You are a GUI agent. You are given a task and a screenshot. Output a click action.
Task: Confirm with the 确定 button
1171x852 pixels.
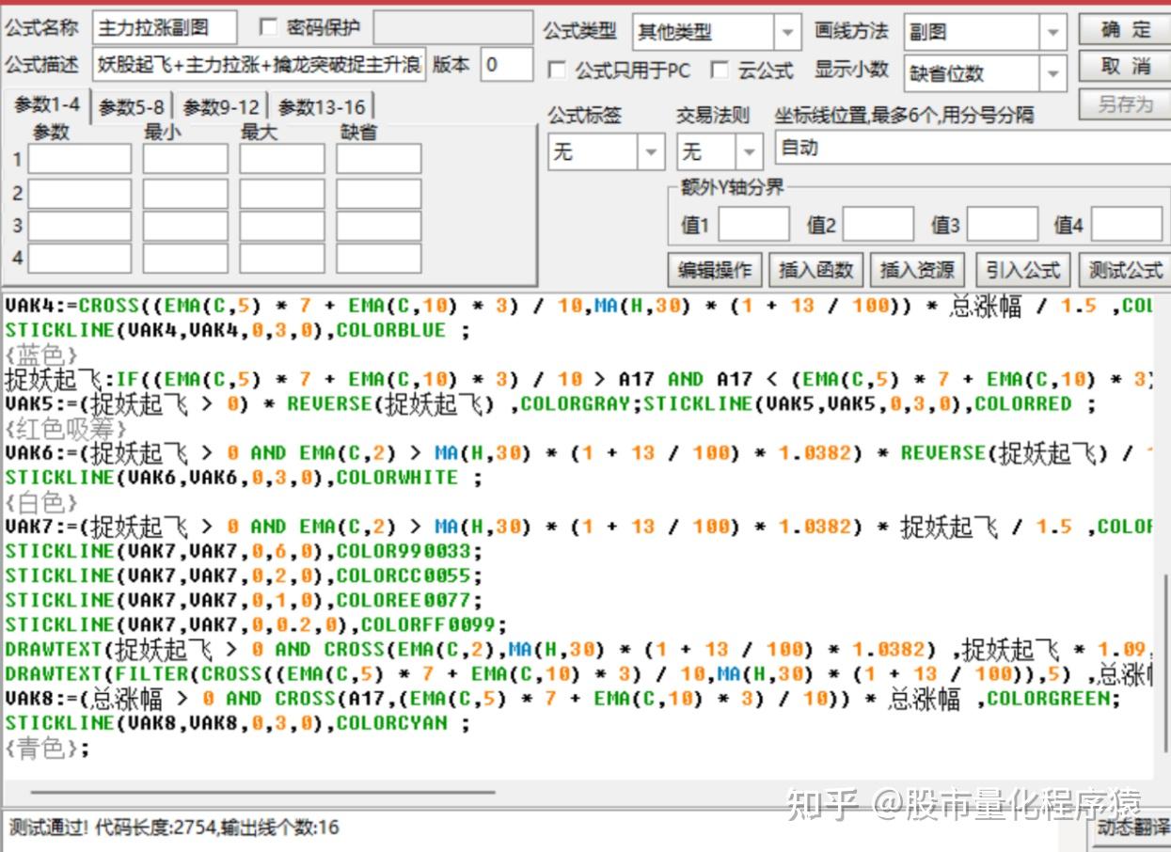1125,29
